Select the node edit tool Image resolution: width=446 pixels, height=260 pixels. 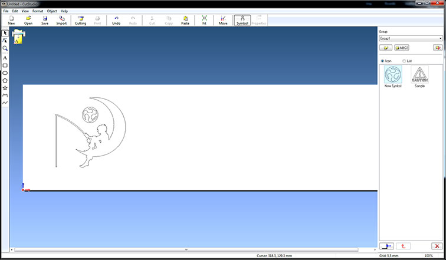5,41
